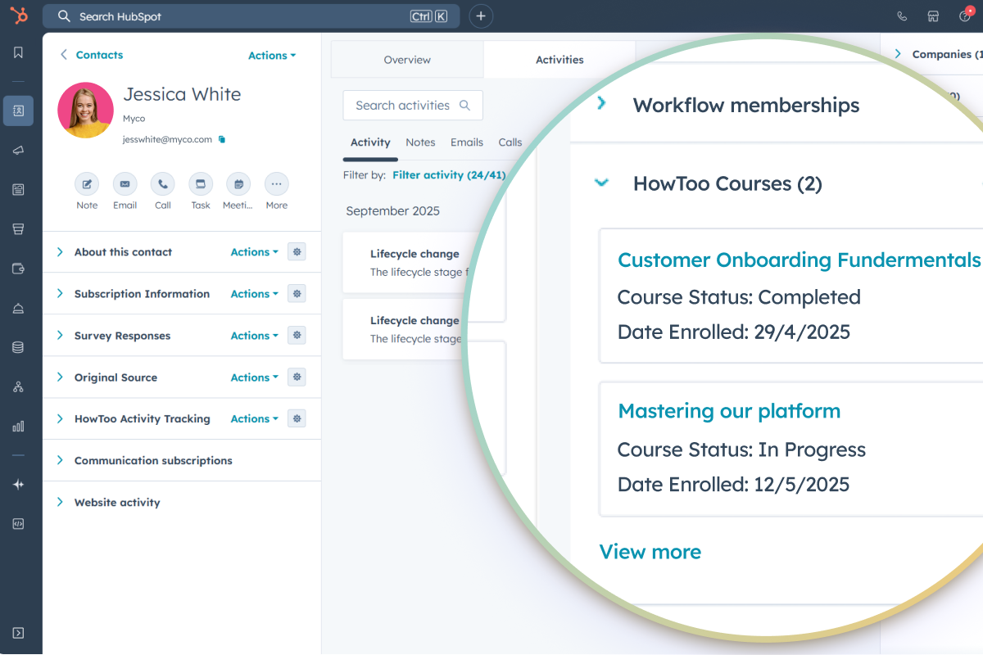Click the HubSpot sprocket logo
This screenshot has width=983, height=655.
click(18, 16)
